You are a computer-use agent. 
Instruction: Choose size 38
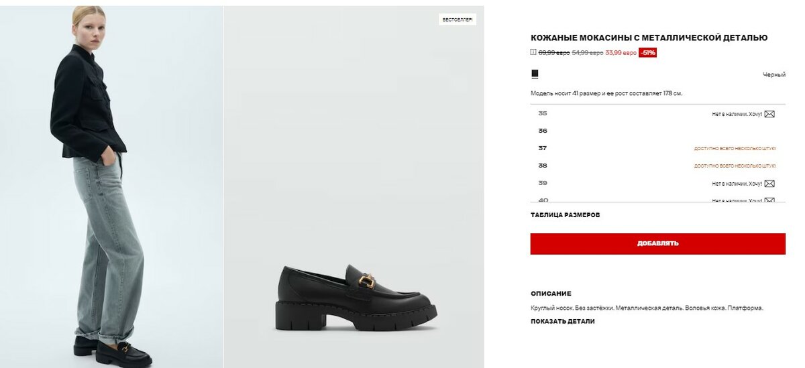pyautogui.click(x=543, y=166)
